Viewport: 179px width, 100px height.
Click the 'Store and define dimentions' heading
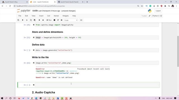click(48, 32)
